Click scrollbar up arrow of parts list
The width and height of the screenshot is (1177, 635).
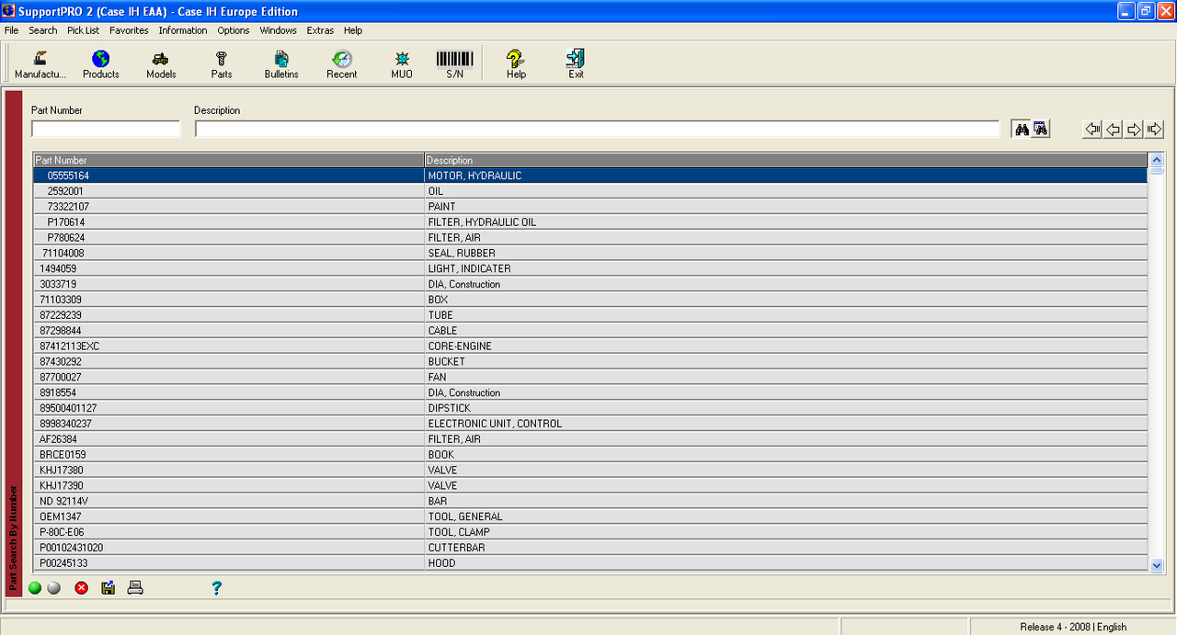click(x=1157, y=160)
